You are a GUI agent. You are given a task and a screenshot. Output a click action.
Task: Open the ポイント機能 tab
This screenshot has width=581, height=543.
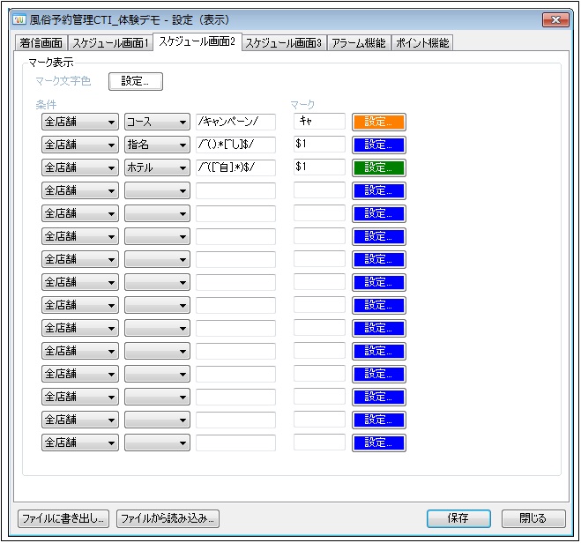[421, 42]
